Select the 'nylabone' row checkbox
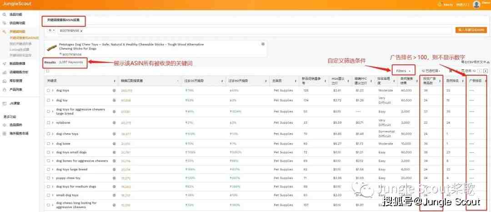 48,122
